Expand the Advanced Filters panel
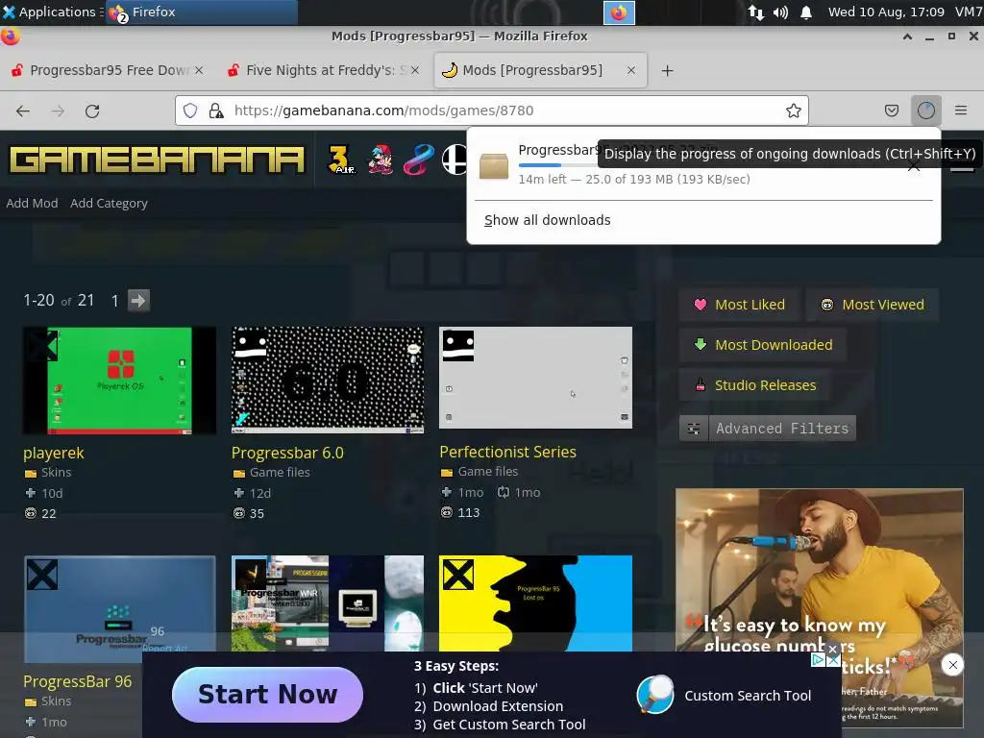 (768, 429)
